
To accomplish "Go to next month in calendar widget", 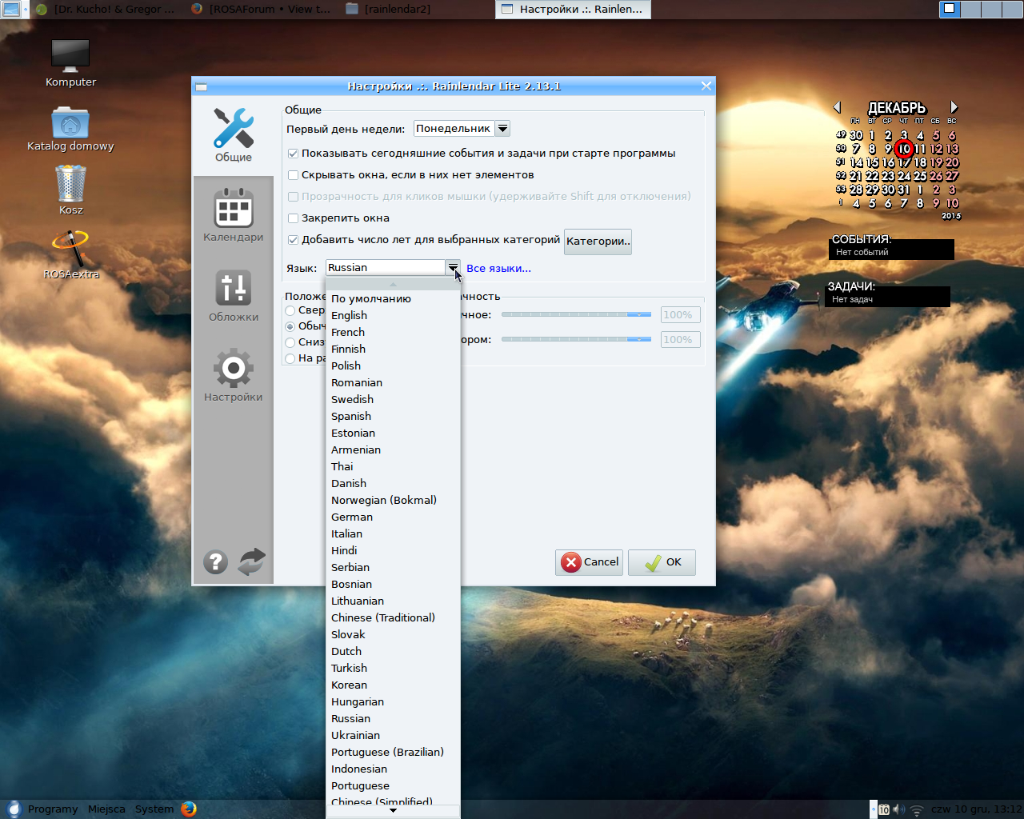I will click(954, 107).
